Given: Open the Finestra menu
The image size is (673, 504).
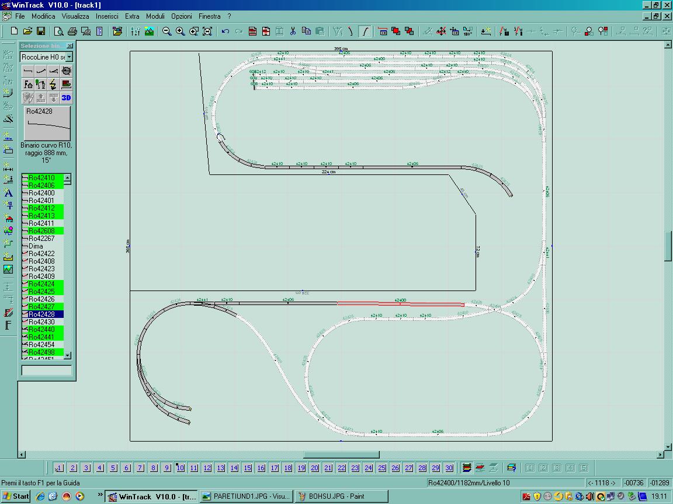Looking at the screenshot, I should tap(210, 16).
